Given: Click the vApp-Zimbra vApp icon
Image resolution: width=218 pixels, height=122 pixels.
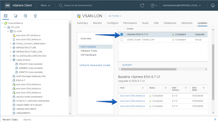Looking at the screenshot, I should (x=14, y=60).
